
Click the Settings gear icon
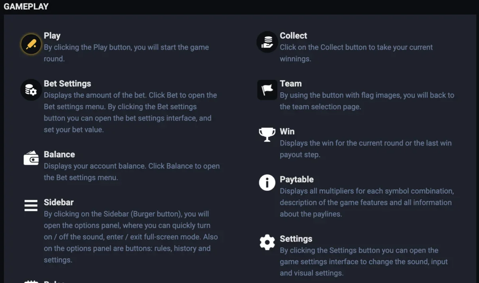[x=267, y=242]
